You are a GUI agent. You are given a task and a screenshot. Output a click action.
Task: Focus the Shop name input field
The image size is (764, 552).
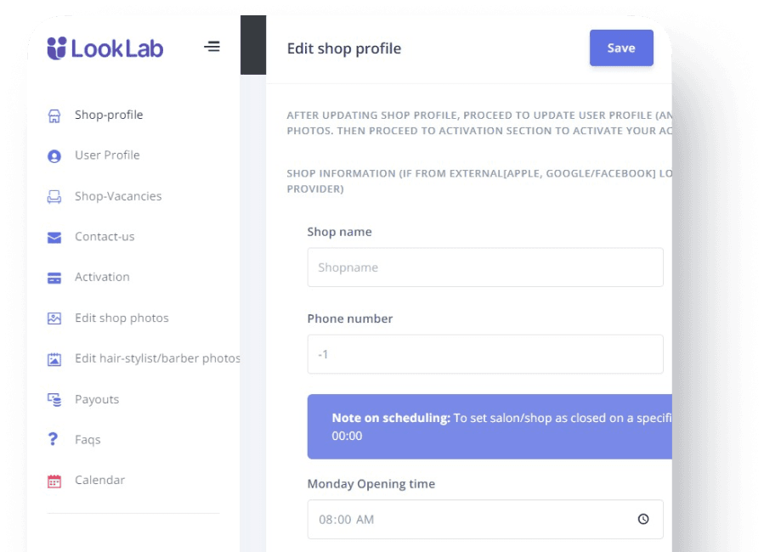click(485, 268)
